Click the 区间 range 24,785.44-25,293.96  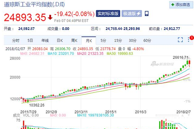click(123, 29)
